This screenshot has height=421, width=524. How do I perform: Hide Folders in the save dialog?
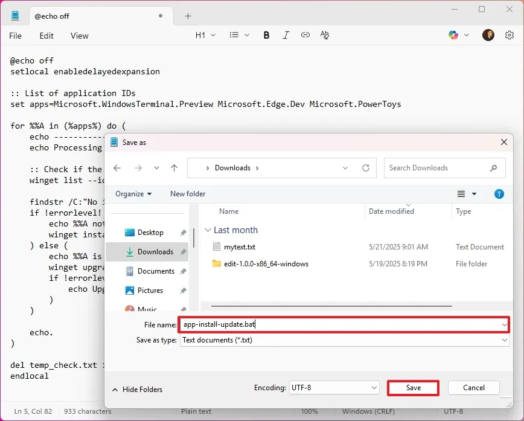pos(138,390)
